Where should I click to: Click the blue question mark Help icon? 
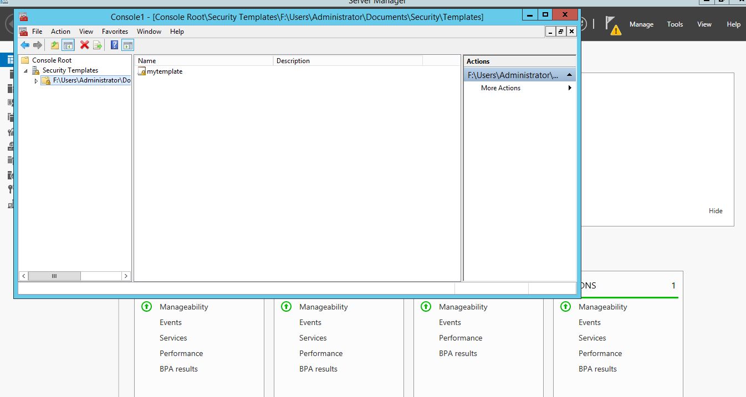pyautogui.click(x=114, y=45)
